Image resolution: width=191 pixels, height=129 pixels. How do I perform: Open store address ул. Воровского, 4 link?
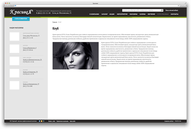coord(30,48)
